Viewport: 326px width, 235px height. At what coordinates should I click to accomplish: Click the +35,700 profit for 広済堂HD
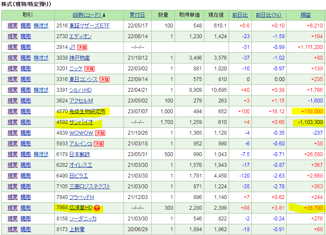[313, 208]
